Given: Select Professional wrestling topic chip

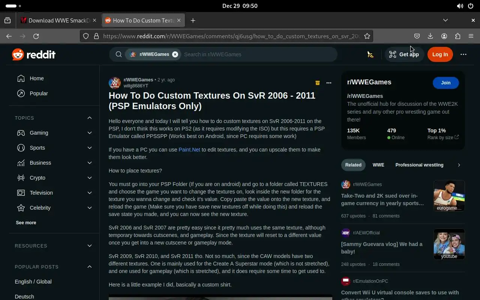Looking at the screenshot, I should click(x=419, y=165).
